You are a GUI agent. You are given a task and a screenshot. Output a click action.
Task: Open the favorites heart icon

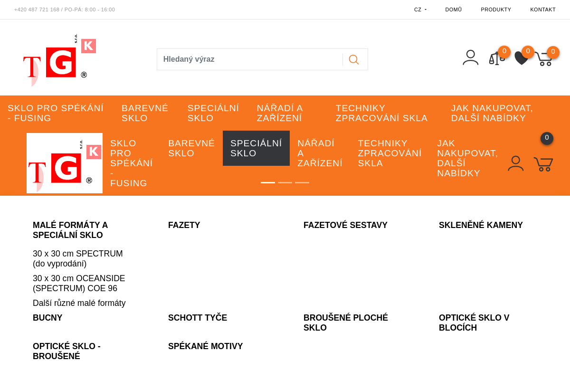tap(521, 58)
